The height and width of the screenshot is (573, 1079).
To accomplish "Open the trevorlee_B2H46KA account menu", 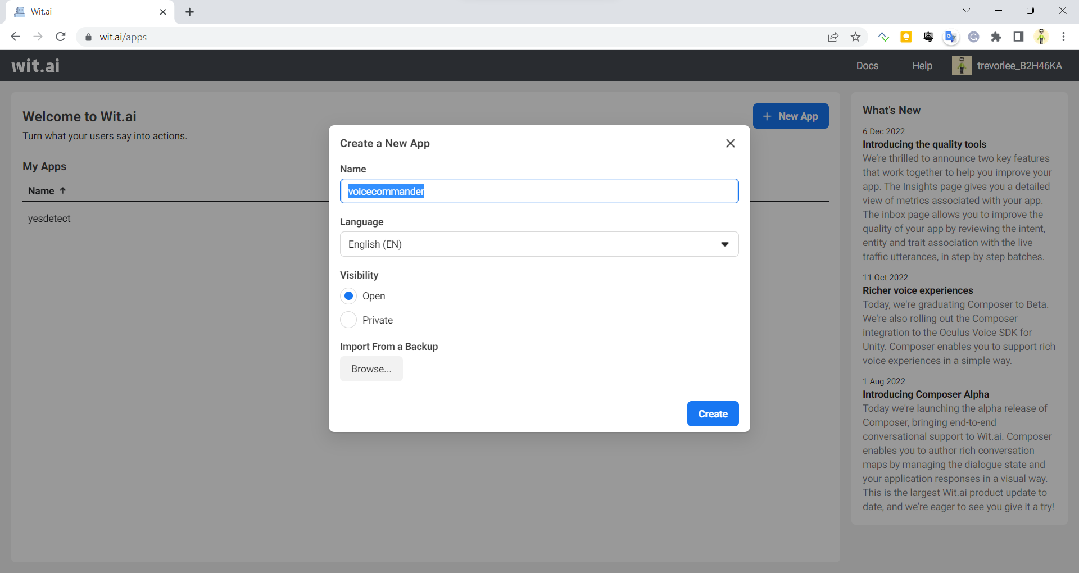I will pos(1007,66).
